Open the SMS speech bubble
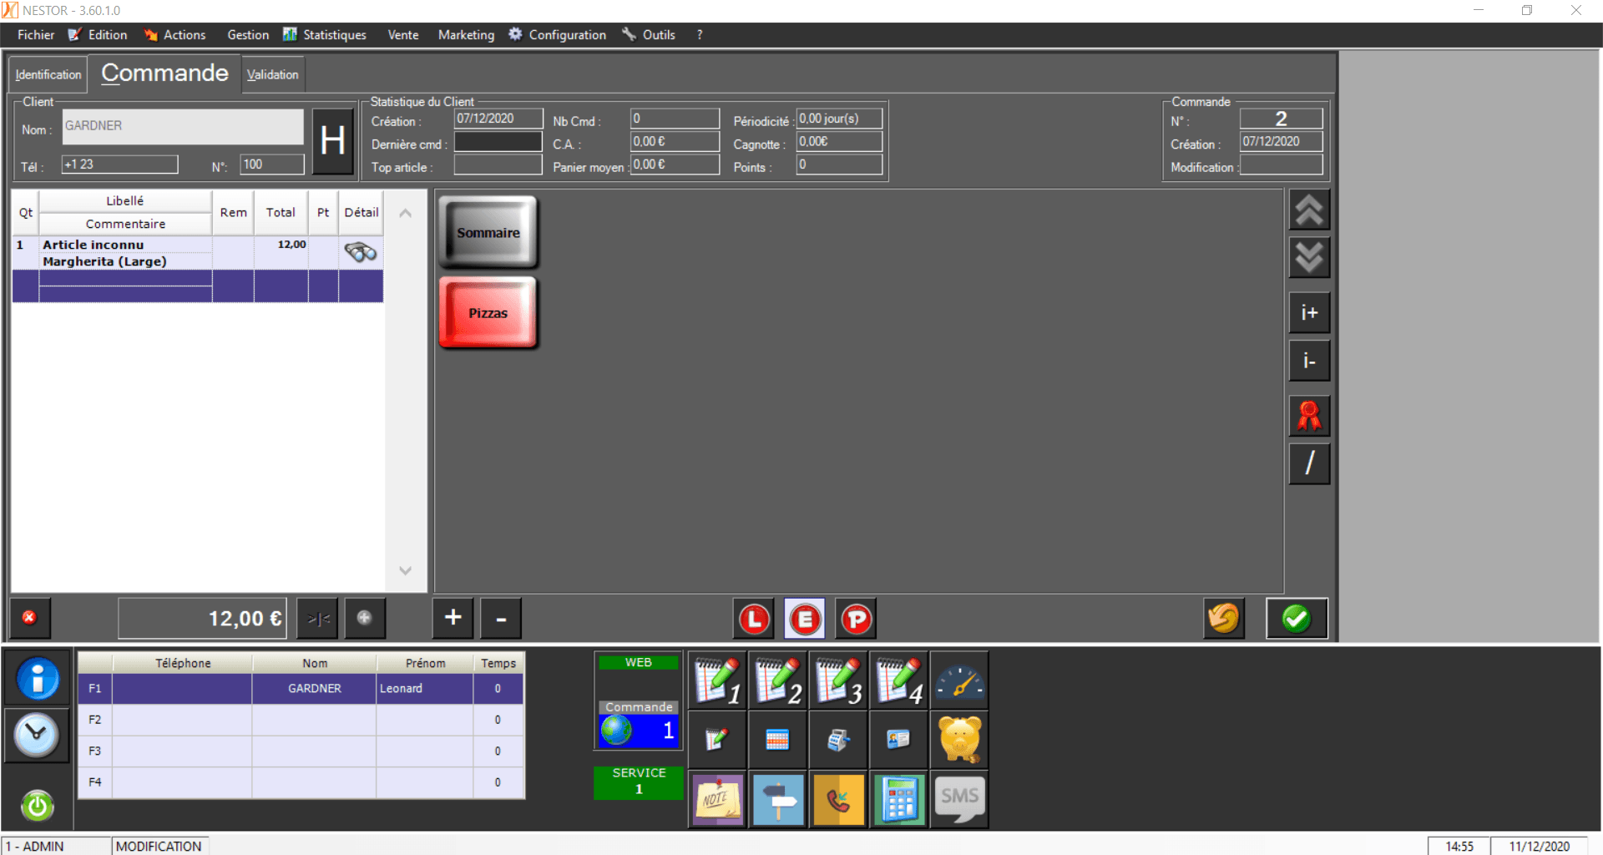 pos(959,800)
